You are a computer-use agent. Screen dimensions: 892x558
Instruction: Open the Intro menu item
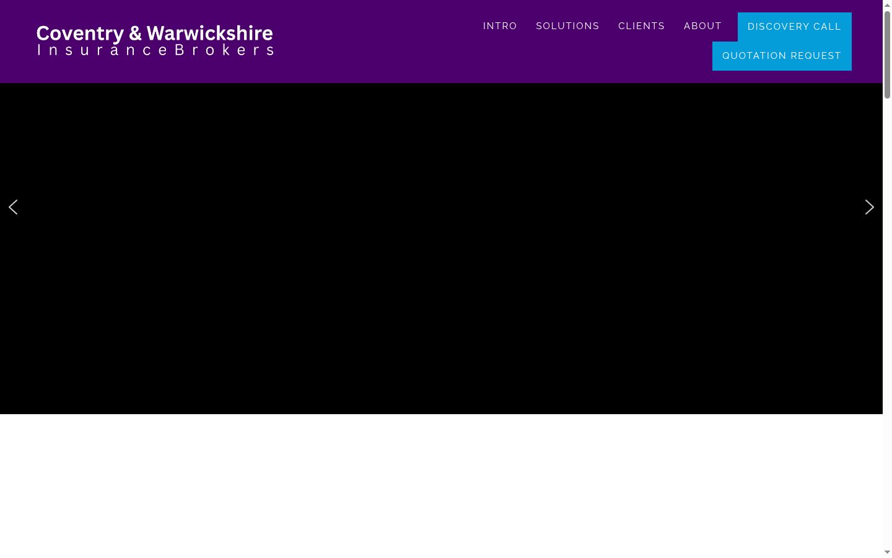click(x=500, y=26)
